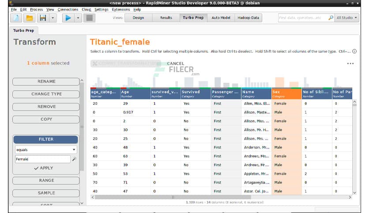Click the SAMPLE button
This screenshot has width=369, height=213.
pos(46,193)
